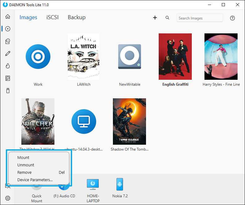Switch to the iSCSI tab
This screenshot has width=245, height=205.
point(52,17)
